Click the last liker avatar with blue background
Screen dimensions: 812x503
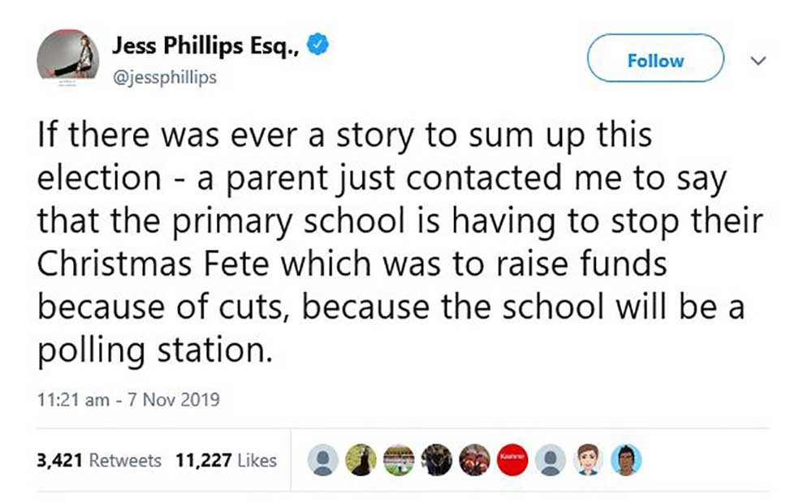[x=625, y=460]
